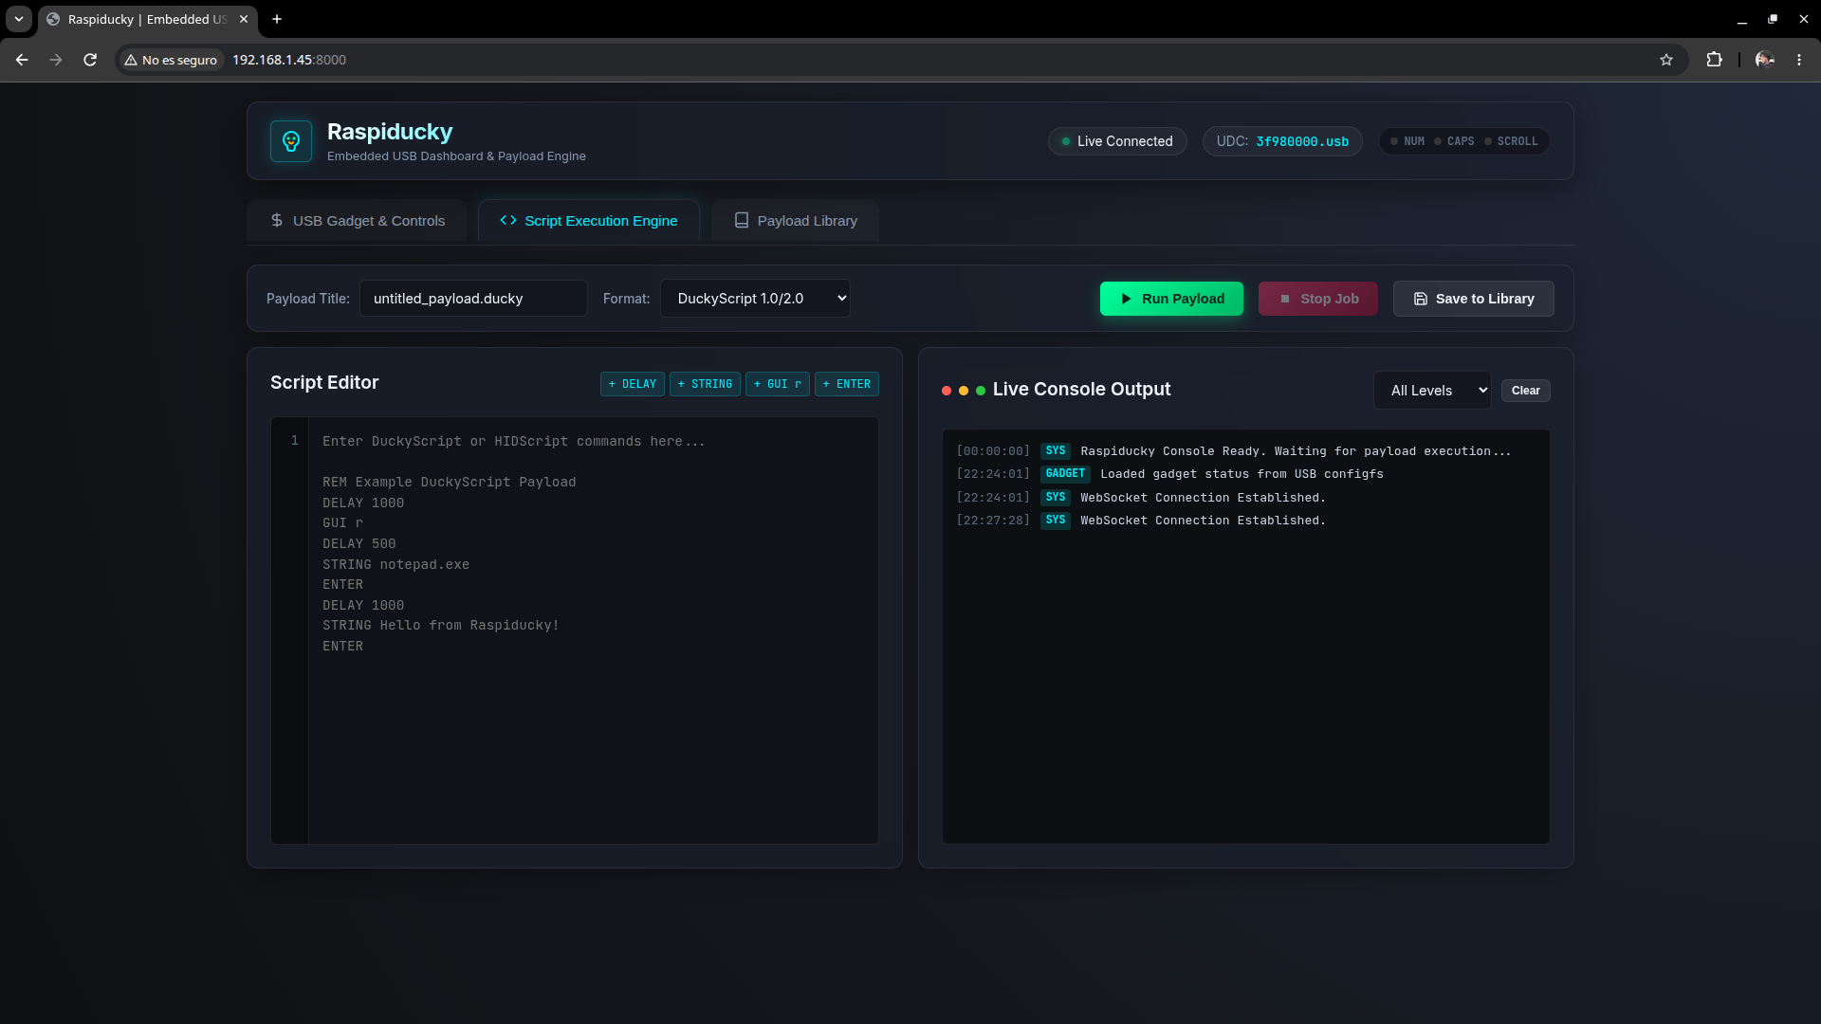Click the address bar URL 192.168.1.45:8000
The width and height of the screenshot is (1821, 1024).
[x=289, y=60]
